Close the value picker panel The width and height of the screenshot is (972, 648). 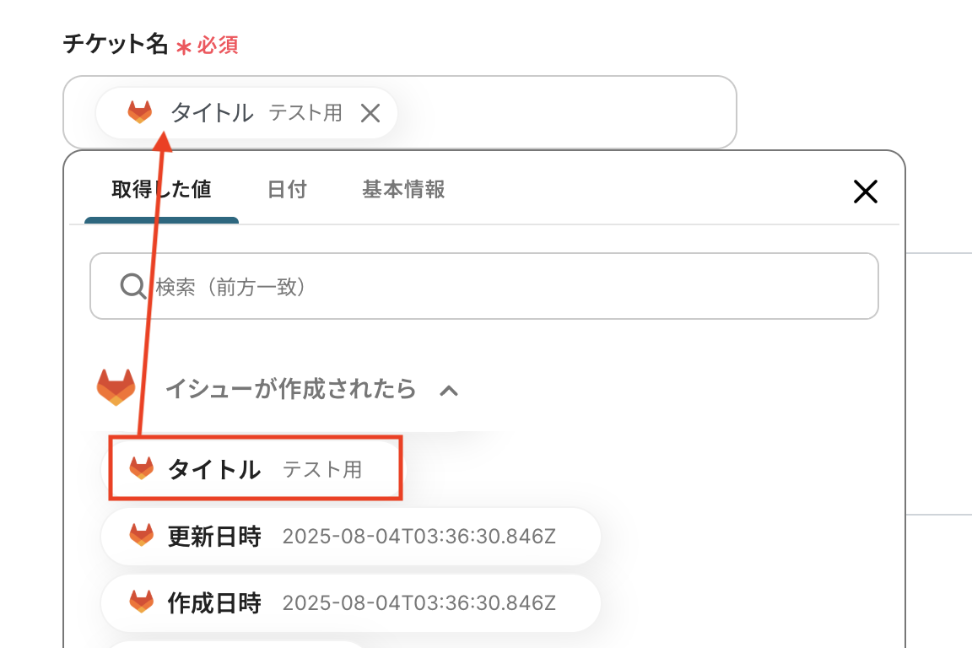866,192
